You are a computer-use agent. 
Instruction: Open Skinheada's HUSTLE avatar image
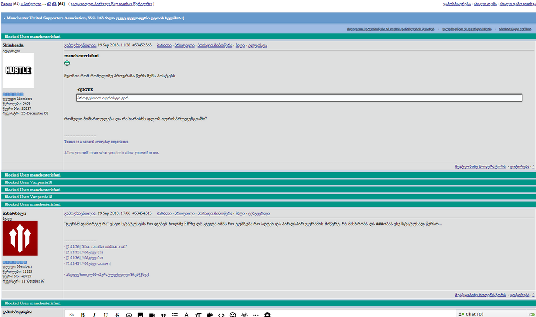click(18, 71)
